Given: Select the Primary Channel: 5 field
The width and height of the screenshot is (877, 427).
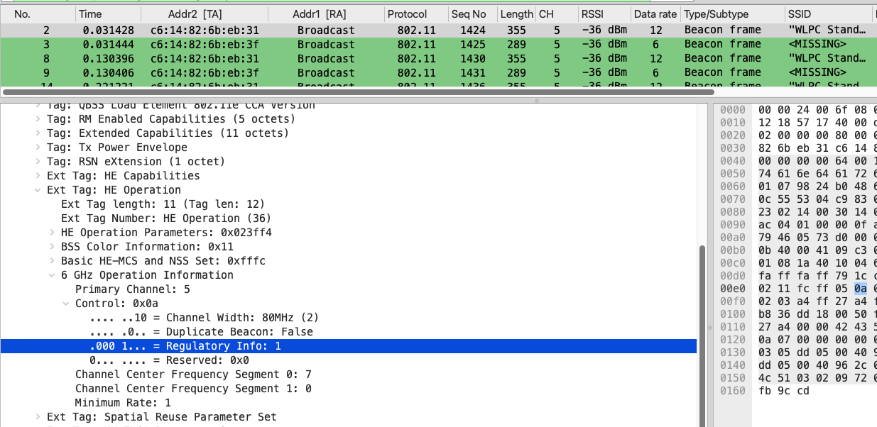Looking at the screenshot, I should [132, 289].
